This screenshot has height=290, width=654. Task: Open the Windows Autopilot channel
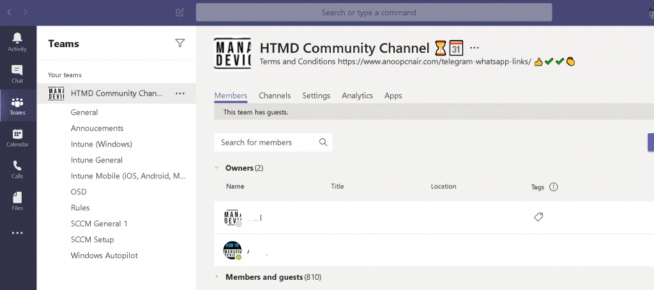[x=104, y=256]
